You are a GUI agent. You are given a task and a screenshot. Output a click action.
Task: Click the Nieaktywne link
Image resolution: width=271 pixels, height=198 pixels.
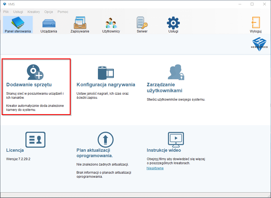[x=155, y=168]
